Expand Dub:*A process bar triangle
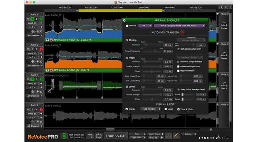257x142 pixels. 47,70
